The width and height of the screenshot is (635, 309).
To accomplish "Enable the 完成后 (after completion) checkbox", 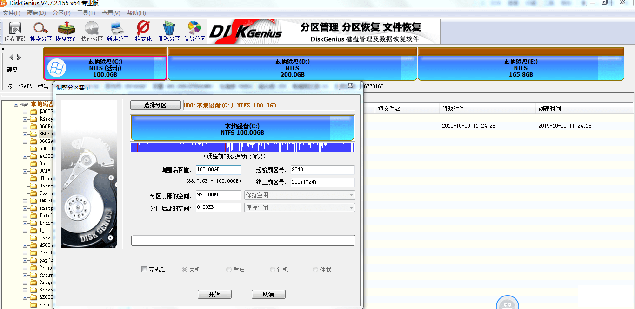I will click(144, 270).
